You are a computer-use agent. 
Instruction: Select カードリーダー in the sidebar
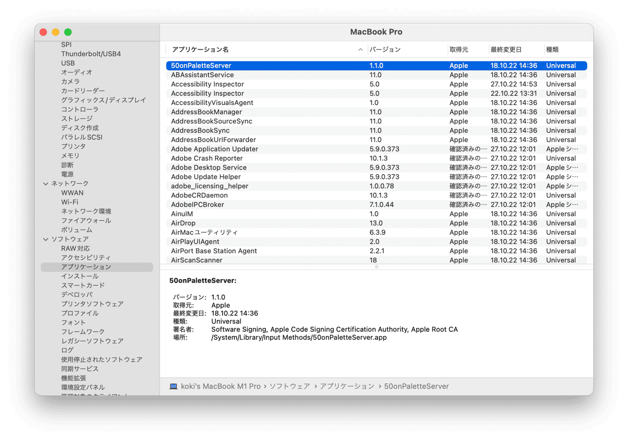tap(83, 91)
